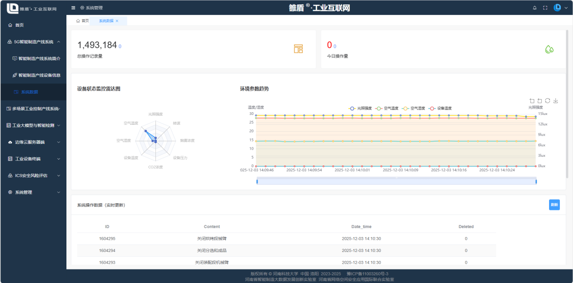Open notifications via the bell icon

coord(534,7)
